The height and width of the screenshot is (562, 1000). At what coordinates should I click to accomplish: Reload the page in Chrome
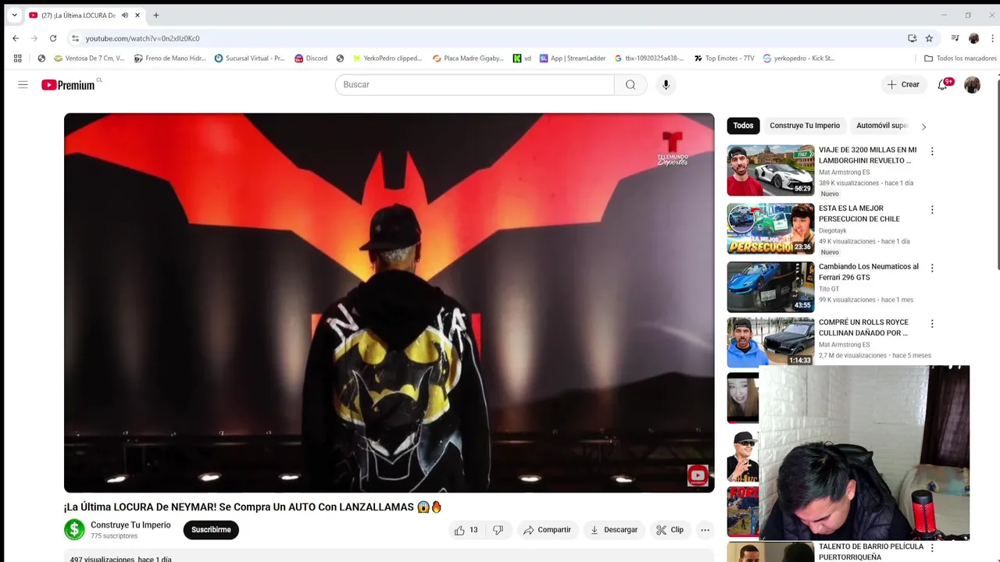(x=53, y=38)
